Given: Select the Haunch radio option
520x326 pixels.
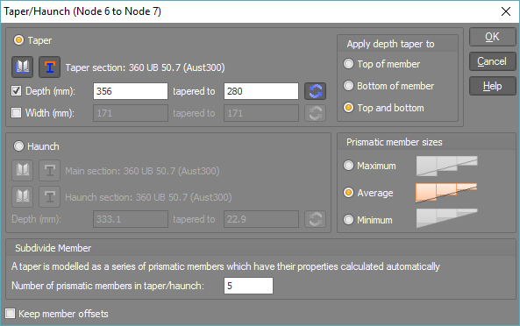Looking at the screenshot, I should [18, 146].
